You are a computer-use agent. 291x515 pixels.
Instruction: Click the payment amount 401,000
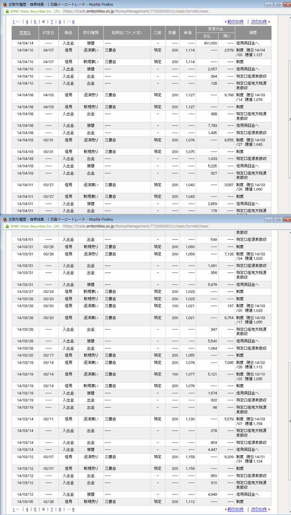(210, 43)
